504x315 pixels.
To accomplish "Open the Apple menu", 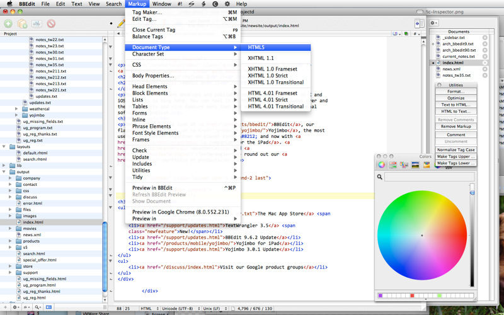I will 9,4.
